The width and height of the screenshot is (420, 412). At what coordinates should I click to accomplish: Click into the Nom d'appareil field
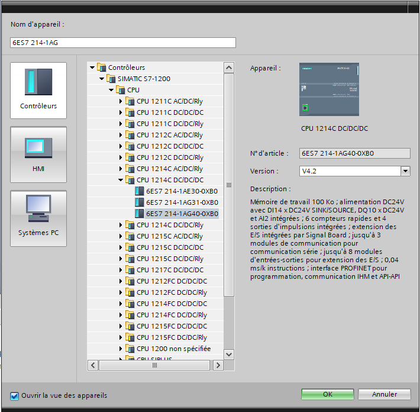coord(123,43)
